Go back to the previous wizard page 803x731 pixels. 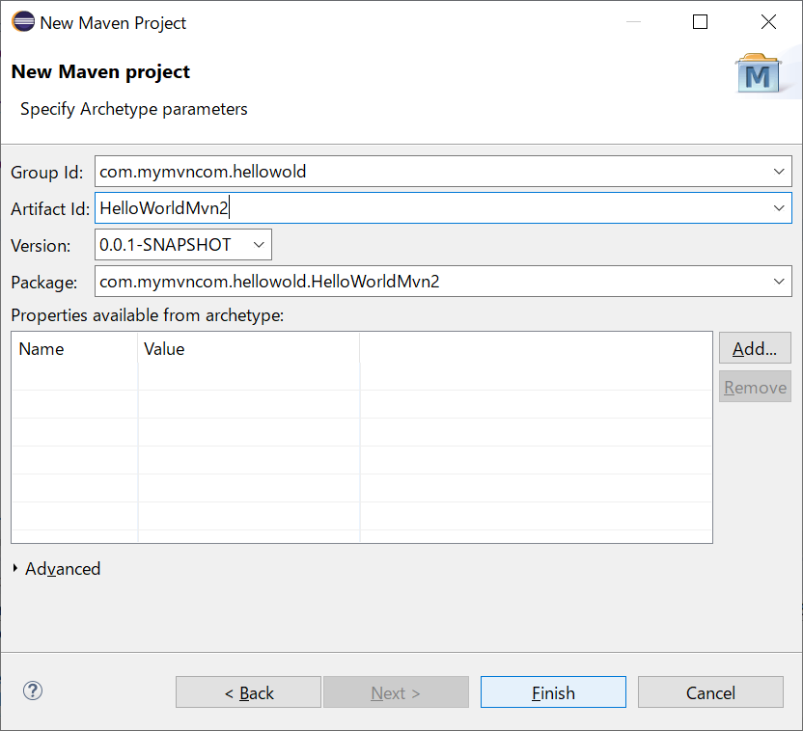[247, 691]
